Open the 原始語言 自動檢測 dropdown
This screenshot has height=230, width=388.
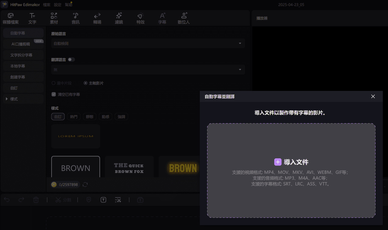148,44
